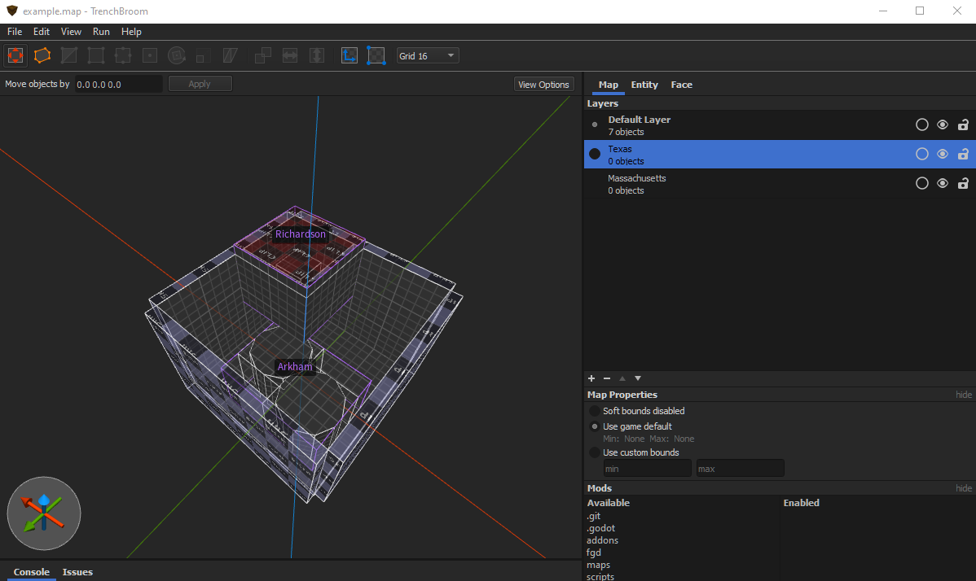Viewport: 976px width, 581px height.
Task: Select the Vertex tool
Action: [x=95, y=55]
